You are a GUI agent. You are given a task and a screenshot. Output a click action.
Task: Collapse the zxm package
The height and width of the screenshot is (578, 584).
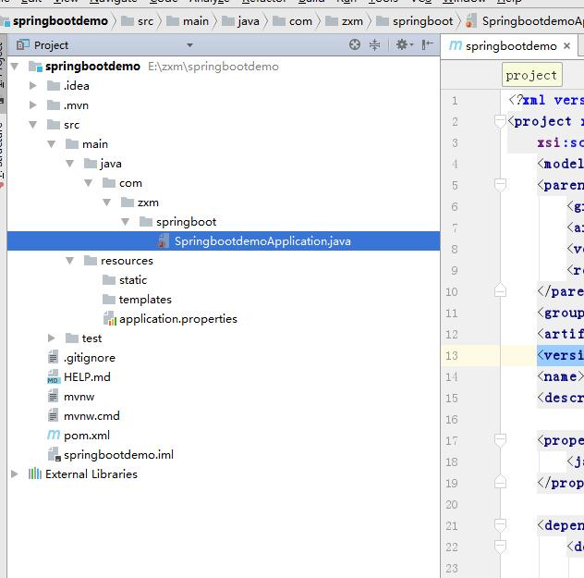point(106,203)
